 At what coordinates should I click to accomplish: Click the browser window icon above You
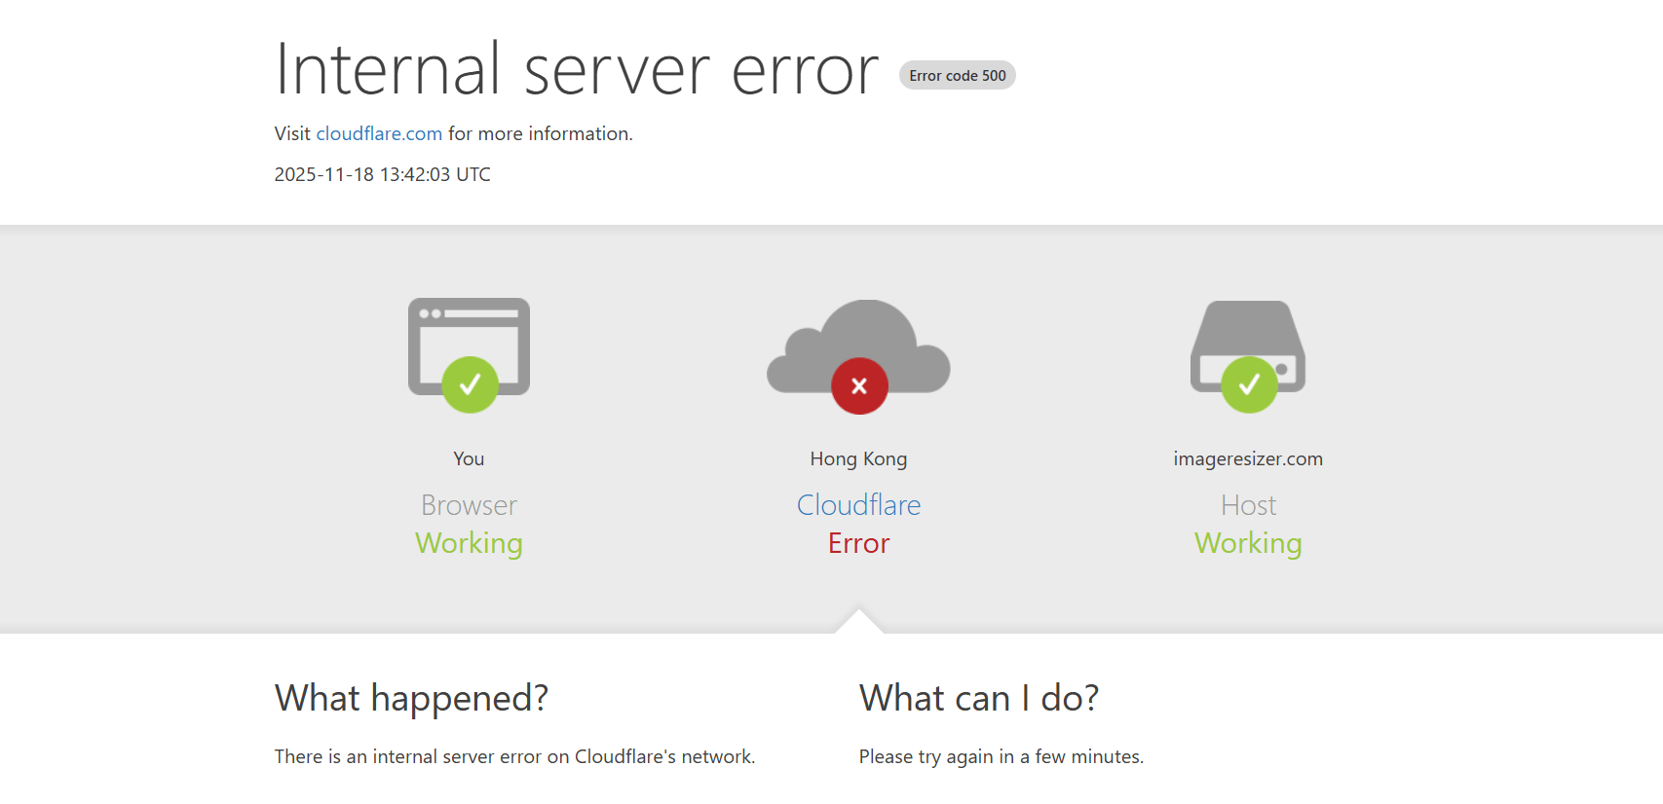[469, 354]
